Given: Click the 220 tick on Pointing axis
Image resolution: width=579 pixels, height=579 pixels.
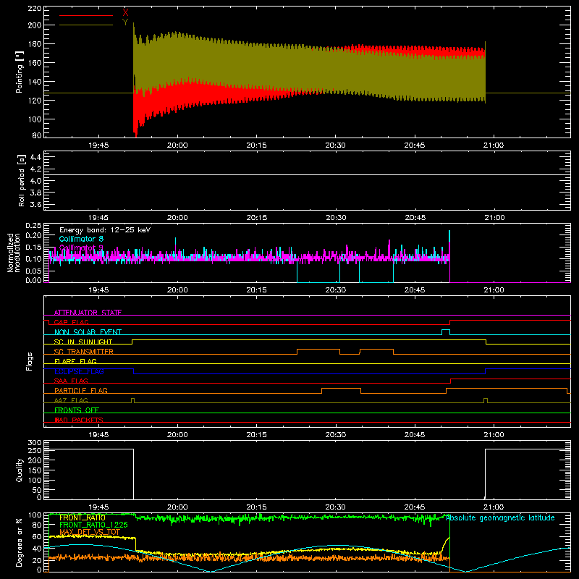Looking at the screenshot, I should click(x=35, y=9).
